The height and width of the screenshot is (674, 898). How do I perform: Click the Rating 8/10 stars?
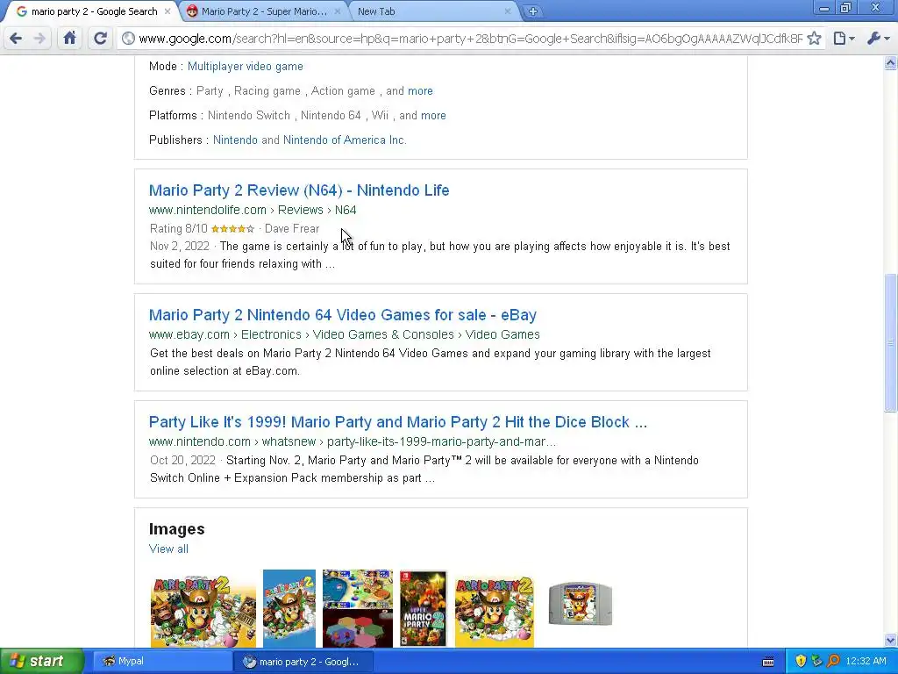point(232,229)
